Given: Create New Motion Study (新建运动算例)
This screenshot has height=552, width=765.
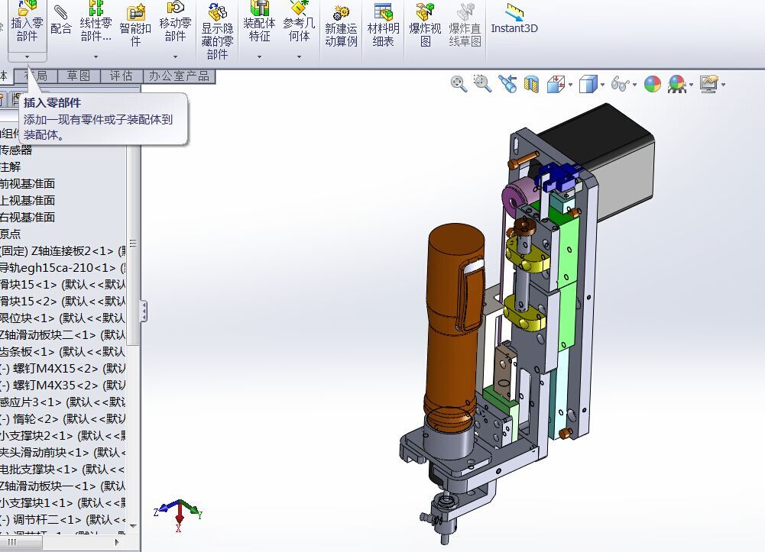Looking at the screenshot, I should click(341, 25).
